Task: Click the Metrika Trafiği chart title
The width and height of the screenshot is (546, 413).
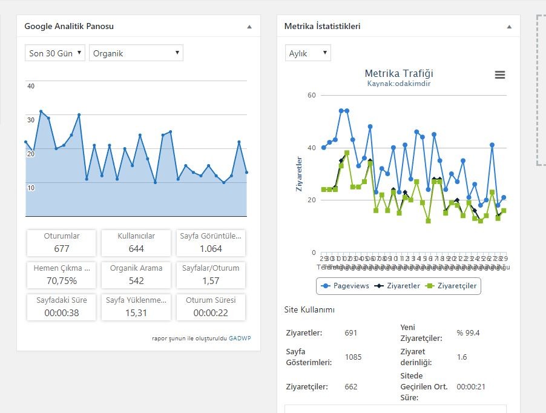Action: pos(399,73)
